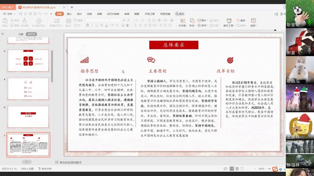Click the font color (A) swatch button

point(106,25)
